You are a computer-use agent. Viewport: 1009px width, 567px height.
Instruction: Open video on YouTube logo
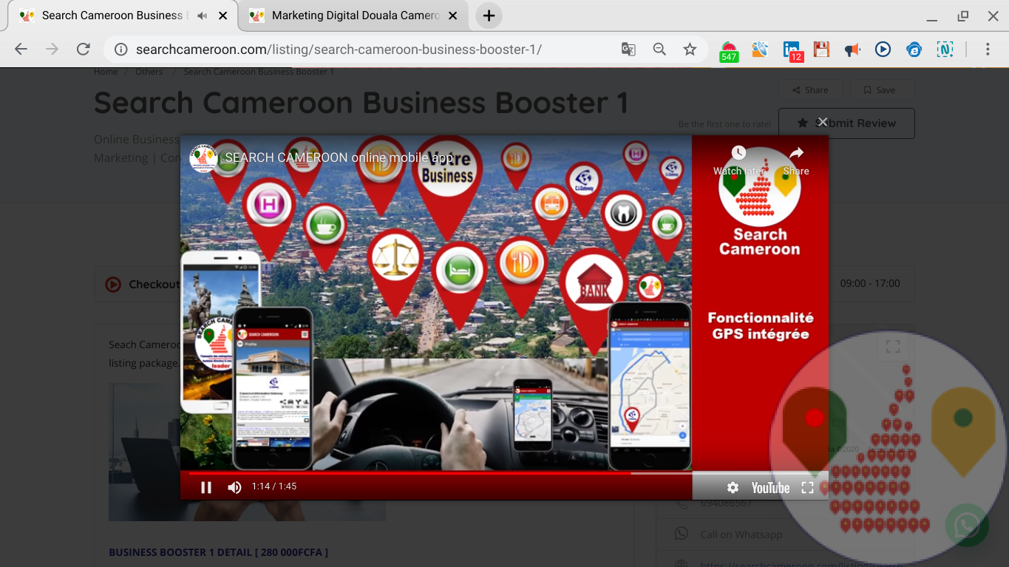click(770, 488)
